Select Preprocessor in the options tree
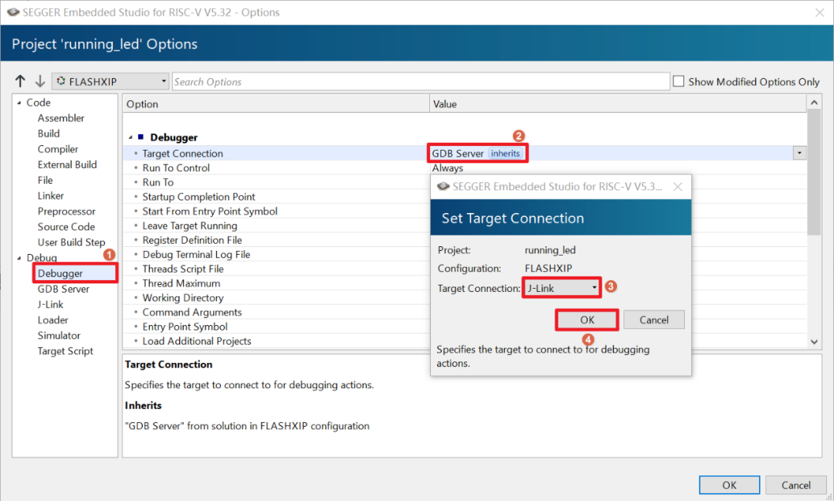 pyautogui.click(x=66, y=212)
